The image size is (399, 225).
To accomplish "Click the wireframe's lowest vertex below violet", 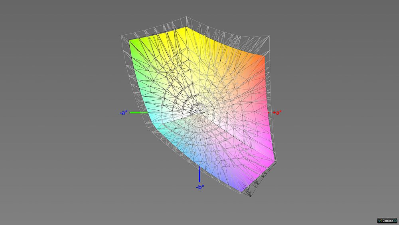I will pos(250,197).
